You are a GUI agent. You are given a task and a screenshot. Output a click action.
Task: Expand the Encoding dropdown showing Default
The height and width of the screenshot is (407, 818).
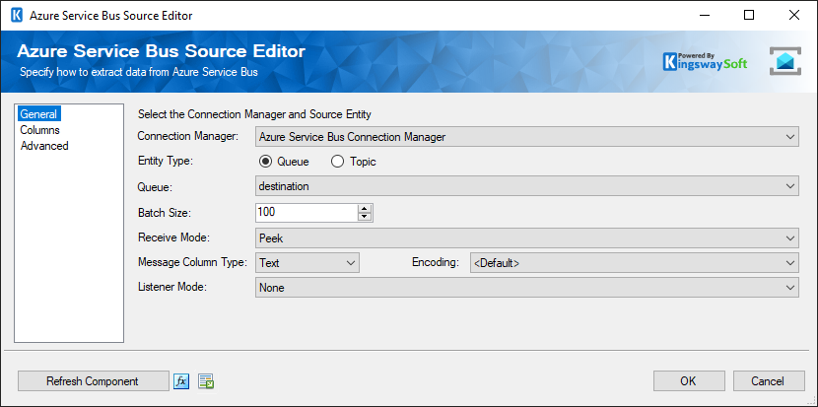pyautogui.click(x=635, y=263)
